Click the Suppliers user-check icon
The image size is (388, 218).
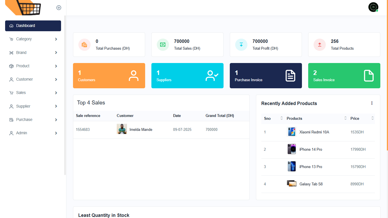pyautogui.click(x=212, y=76)
